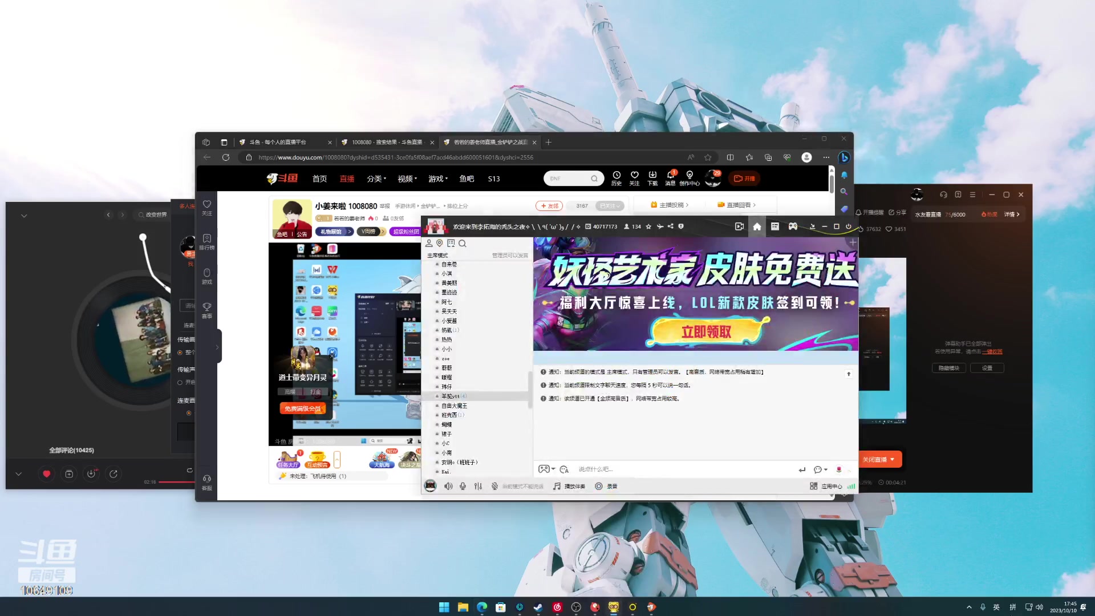Click the 赛事 trophy icon in Douyu sidebar

coord(207,310)
